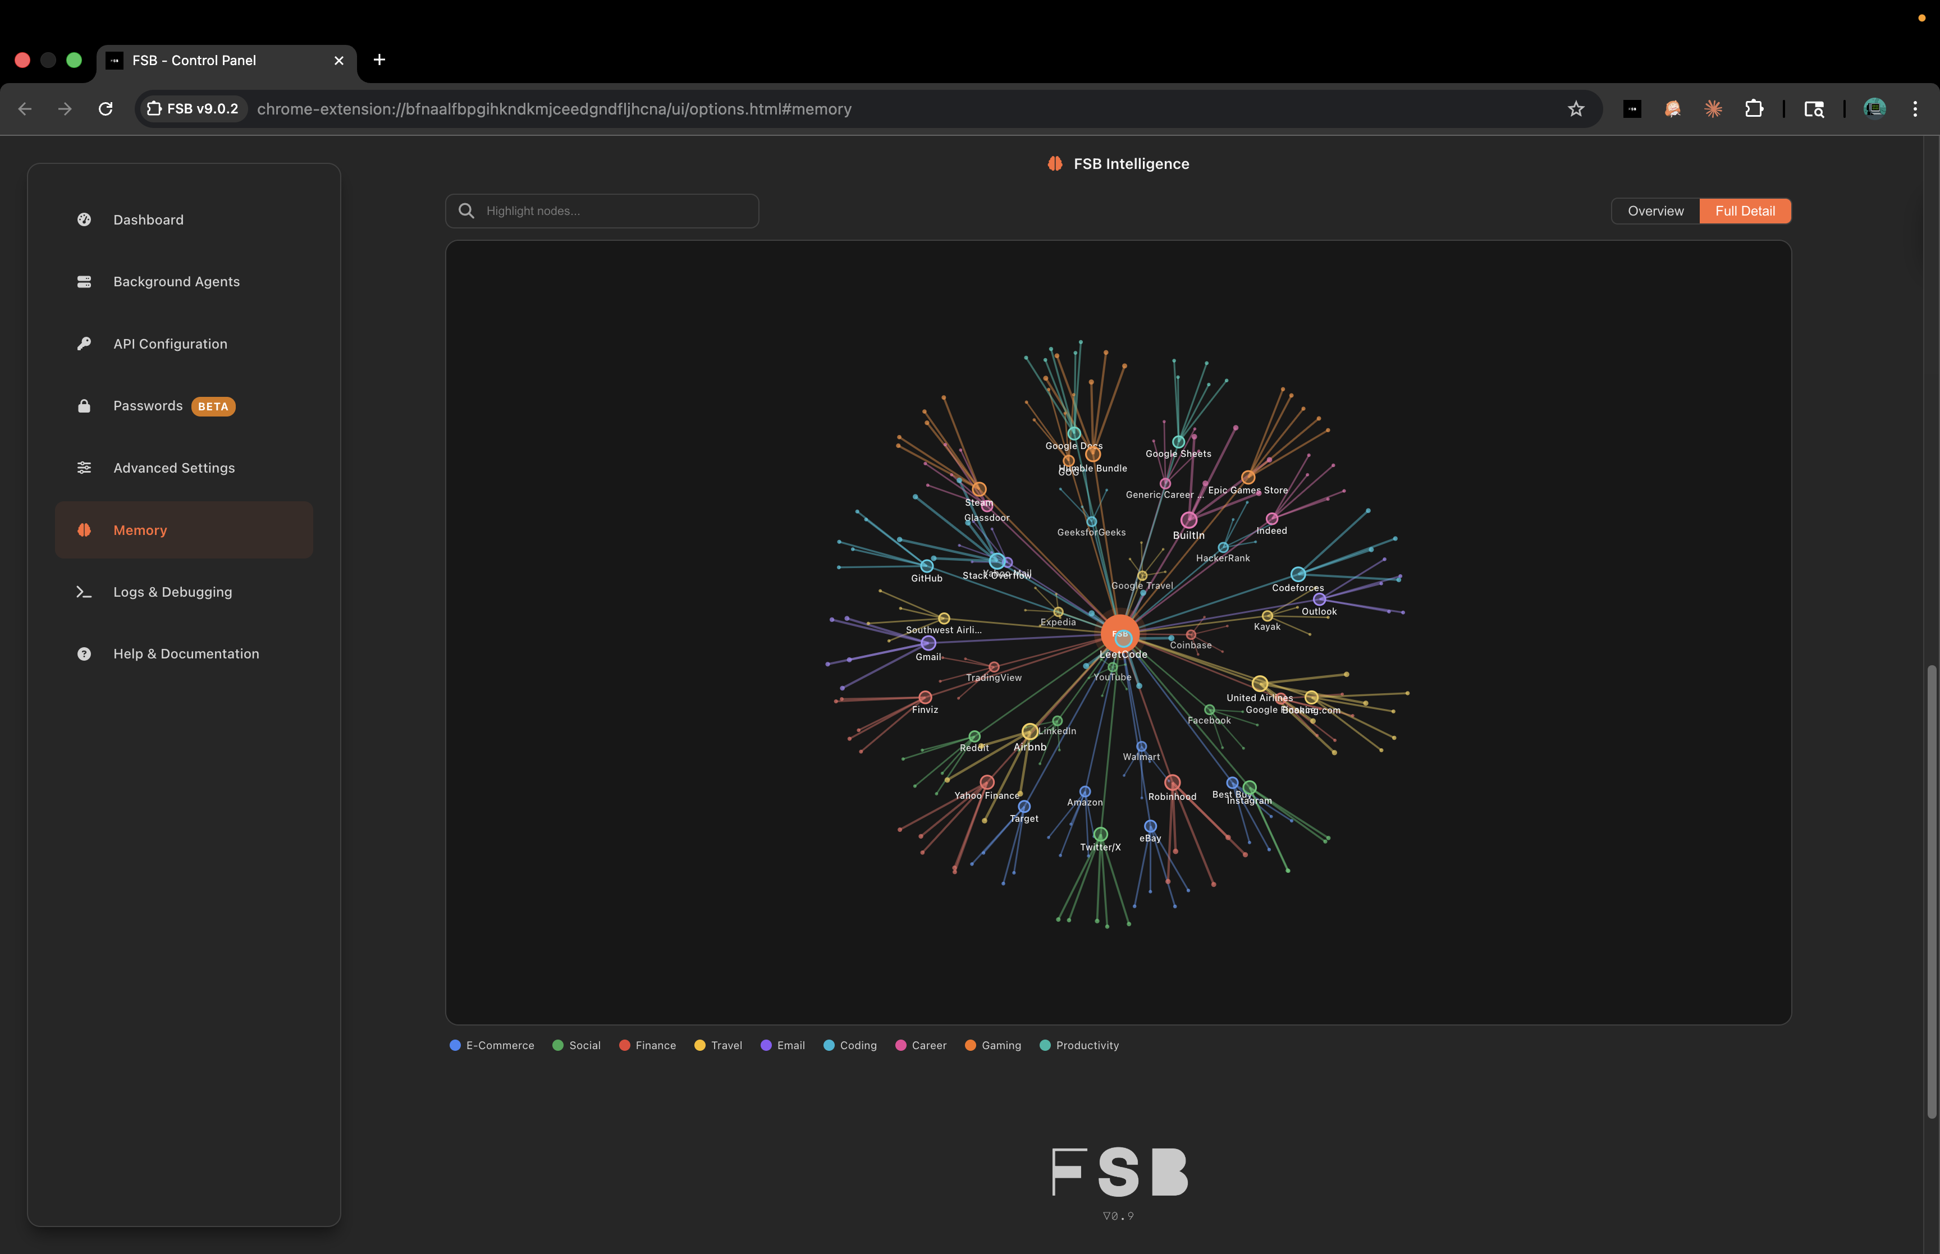Click the Finance legend color dot
The width and height of the screenshot is (1940, 1254).
click(x=624, y=1046)
